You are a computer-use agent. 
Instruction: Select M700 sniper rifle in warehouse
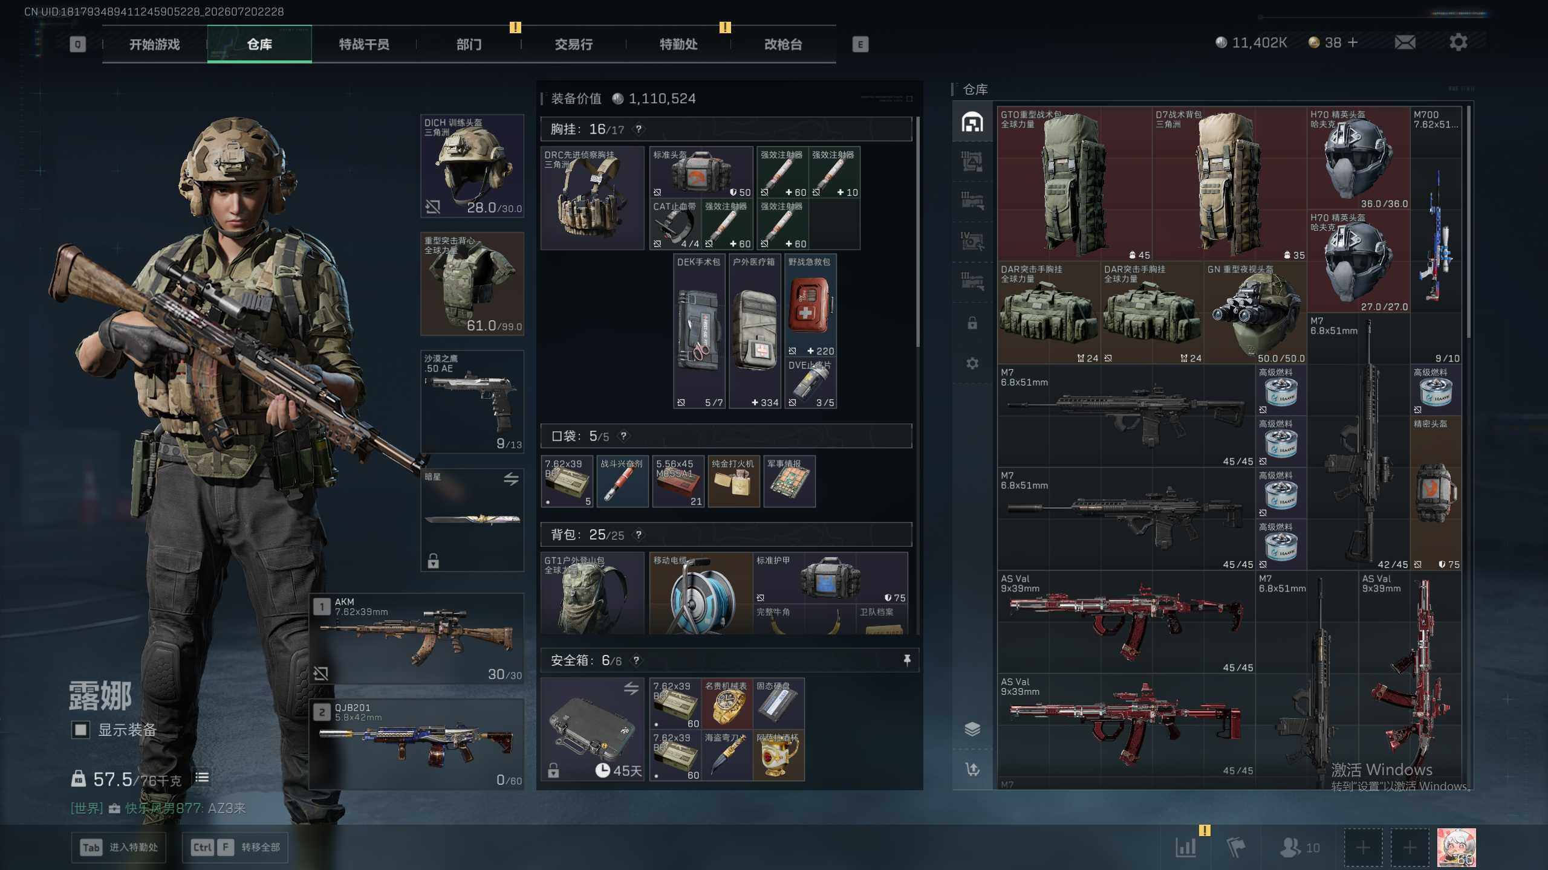(x=1436, y=236)
